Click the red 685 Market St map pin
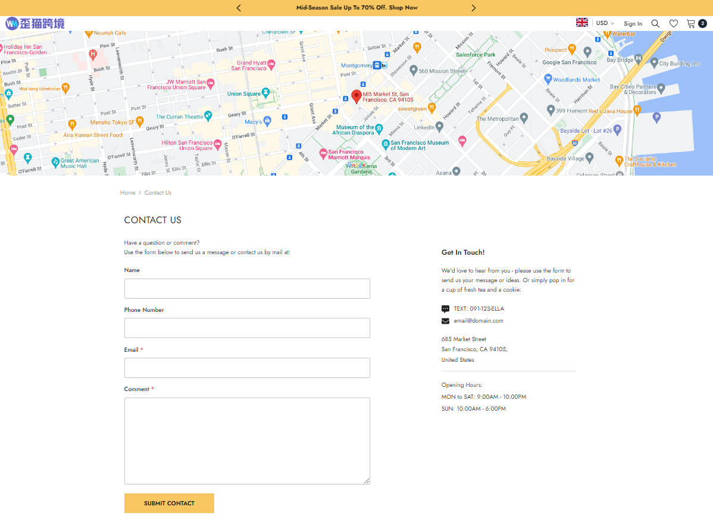The height and width of the screenshot is (519, 713). (356, 96)
